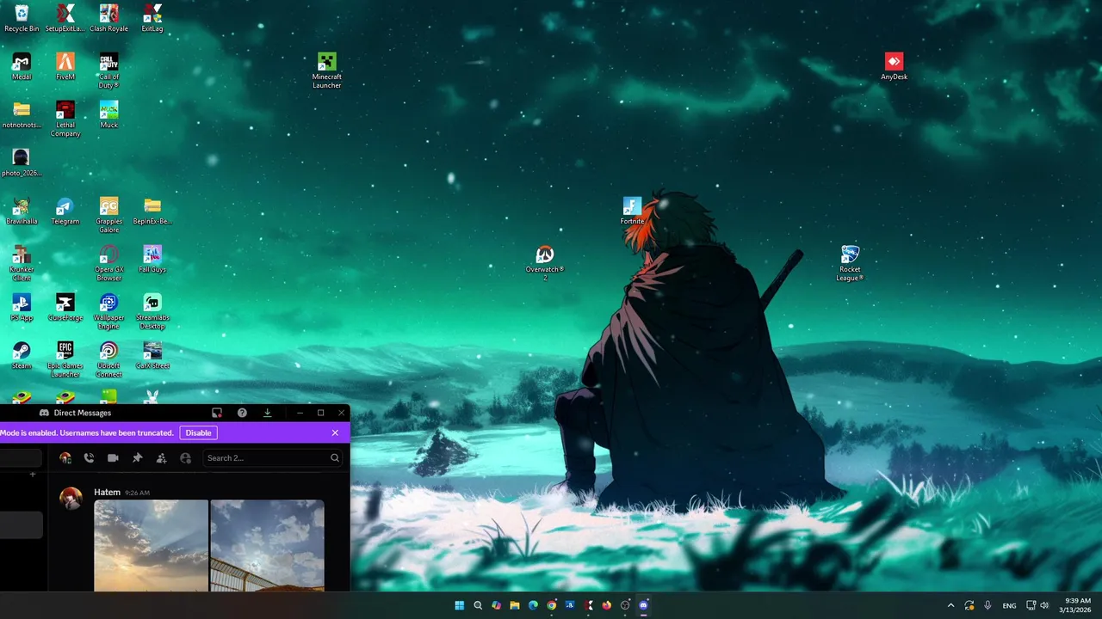
Task: Select the Ubisoft Connect desktop icon
Action: point(108,360)
